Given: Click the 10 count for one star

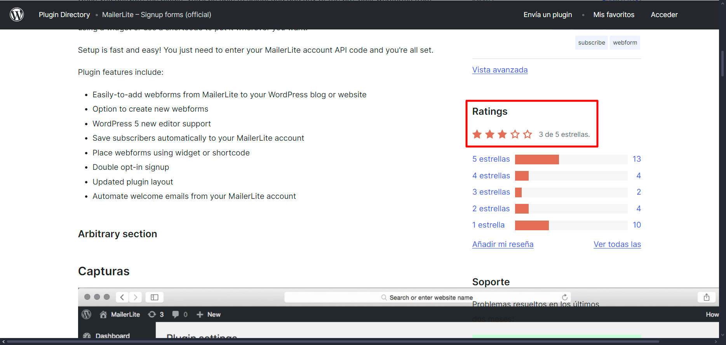Looking at the screenshot, I should (637, 225).
